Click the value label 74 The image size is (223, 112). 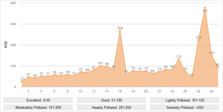click(x=140, y=69)
